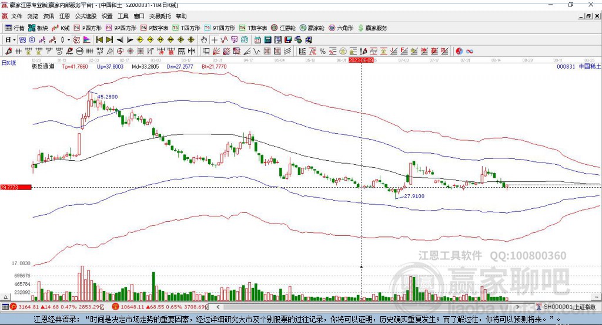Screen dimensions: 602x325
Task: Open 赢家服务 with dollar icon
Action: pyautogui.click(x=372, y=28)
